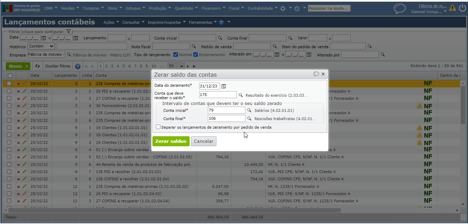This screenshot has width=468, height=224.
Task: Open the Imprimir/exportar dropdown menu
Action: pos(167,22)
